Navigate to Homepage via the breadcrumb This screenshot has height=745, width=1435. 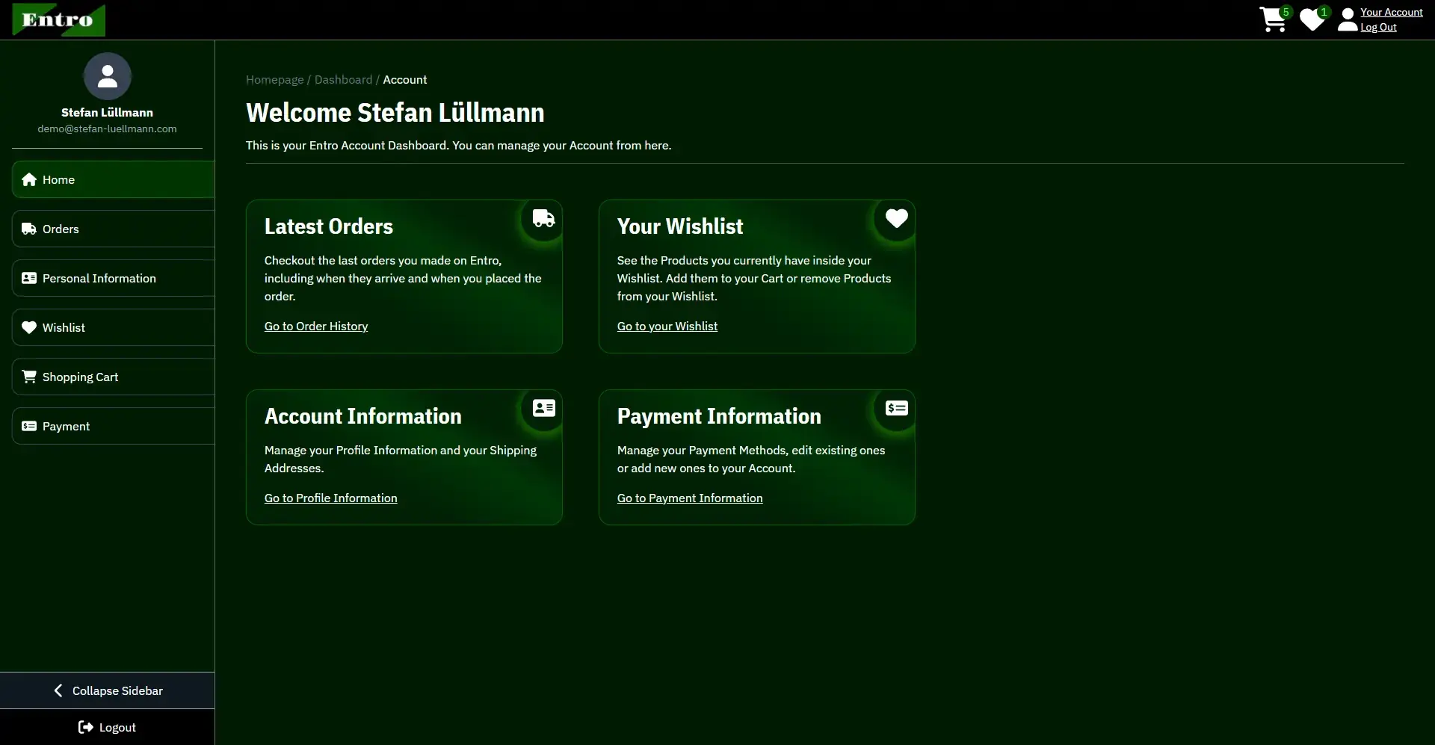[274, 79]
